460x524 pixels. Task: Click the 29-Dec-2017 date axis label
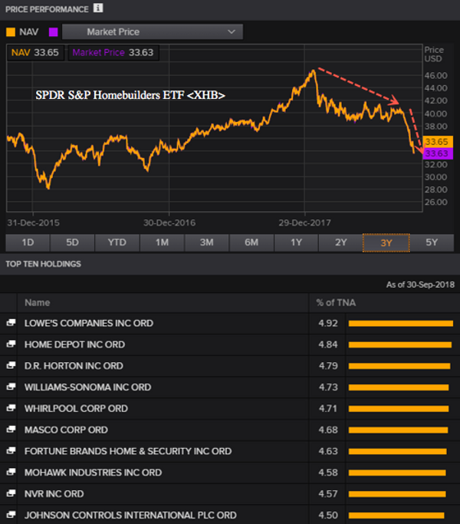point(304,223)
